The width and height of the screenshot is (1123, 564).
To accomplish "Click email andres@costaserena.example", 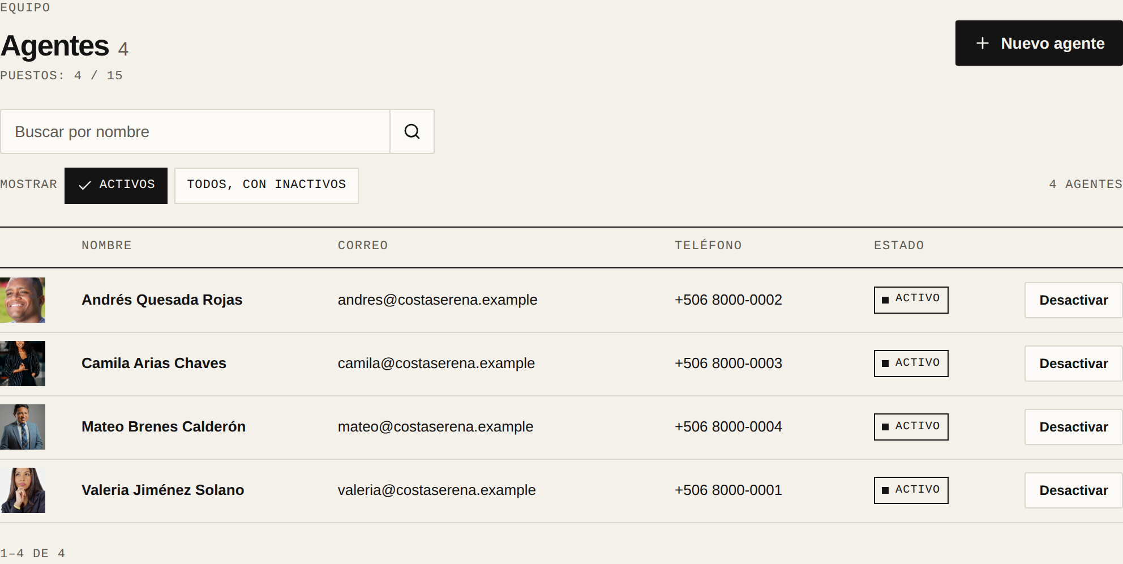I will click(438, 300).
